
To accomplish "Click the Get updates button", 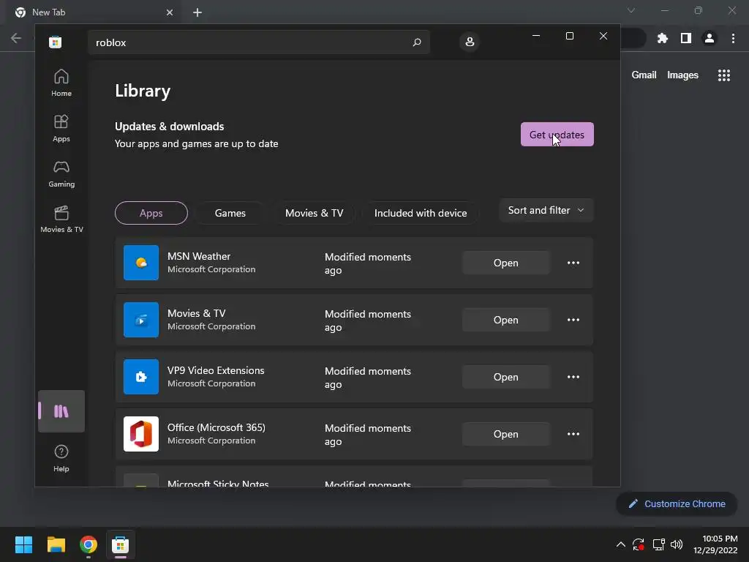I will click(x=557, y=135).
